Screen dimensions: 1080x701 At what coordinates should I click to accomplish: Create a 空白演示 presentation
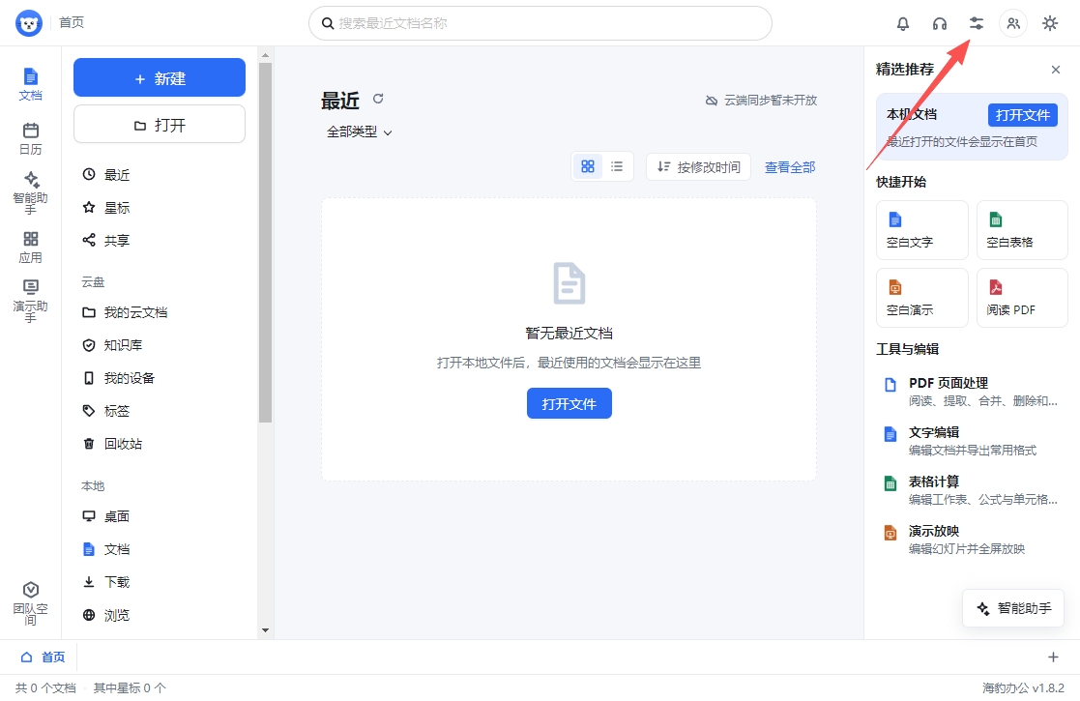922,298
